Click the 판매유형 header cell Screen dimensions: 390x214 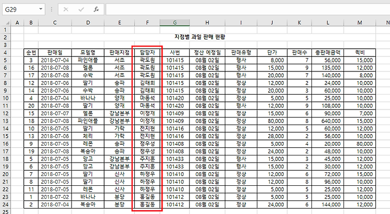pyautogui.click(x=241, y=53)
